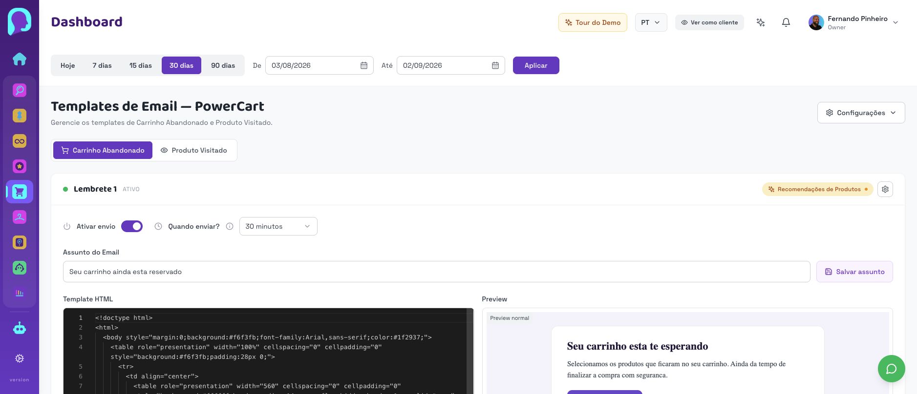Click Recomendações de Produtos badge

(x=817, y=189)
